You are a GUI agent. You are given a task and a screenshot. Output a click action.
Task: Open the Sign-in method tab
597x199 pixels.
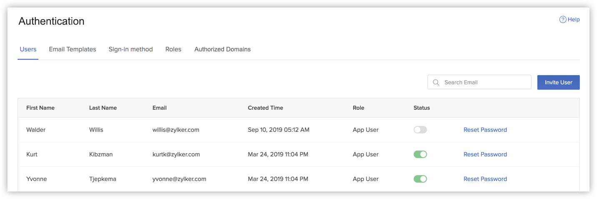click(x=131, y=49)
